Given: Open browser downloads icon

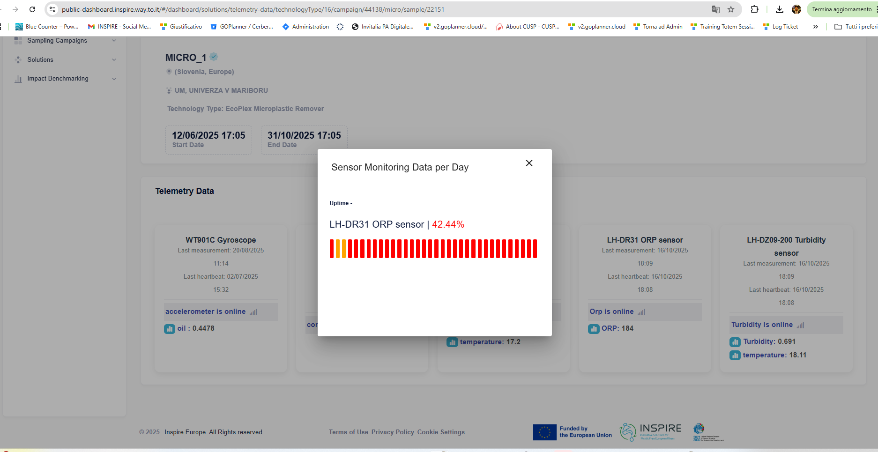Looking at the screenshot, I should 780,9.
